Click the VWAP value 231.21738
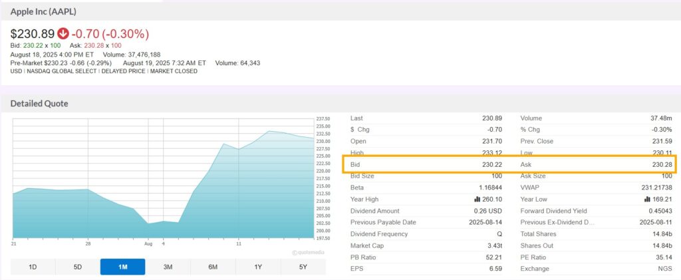 click(x=658, y=188)
